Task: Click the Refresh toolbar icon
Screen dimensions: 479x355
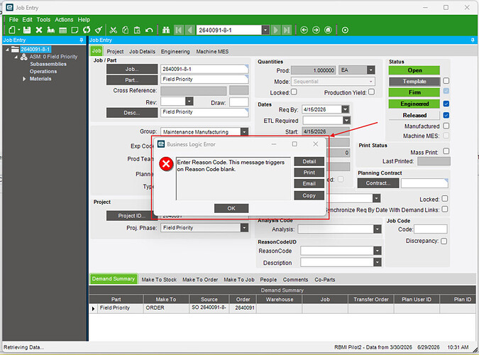Action: (x=87, y=30)
